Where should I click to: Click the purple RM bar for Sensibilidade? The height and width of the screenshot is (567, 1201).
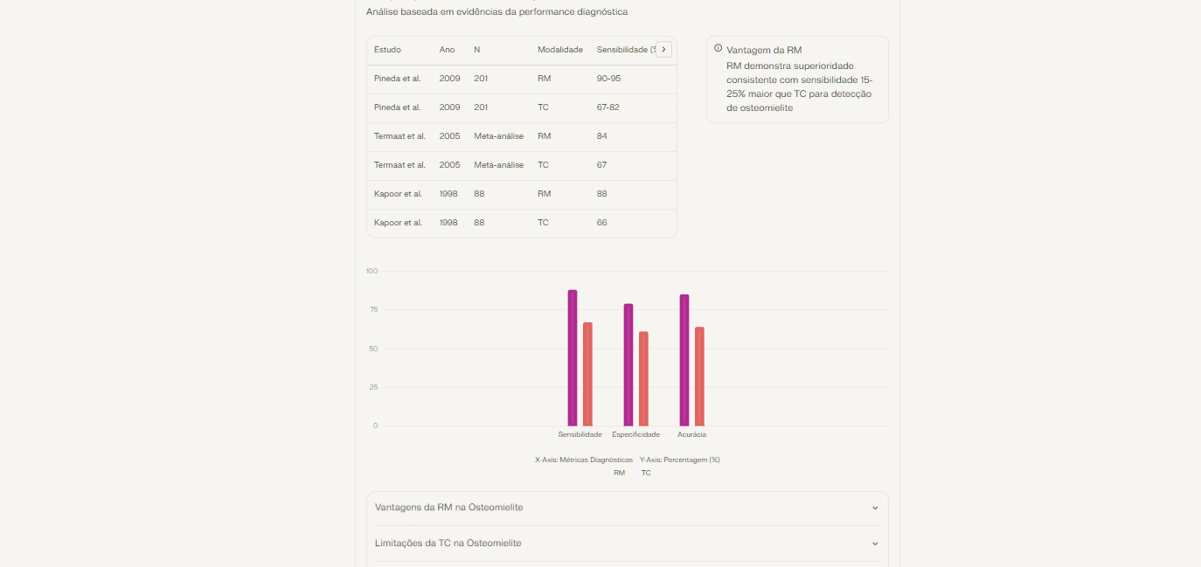click(573, 358)
